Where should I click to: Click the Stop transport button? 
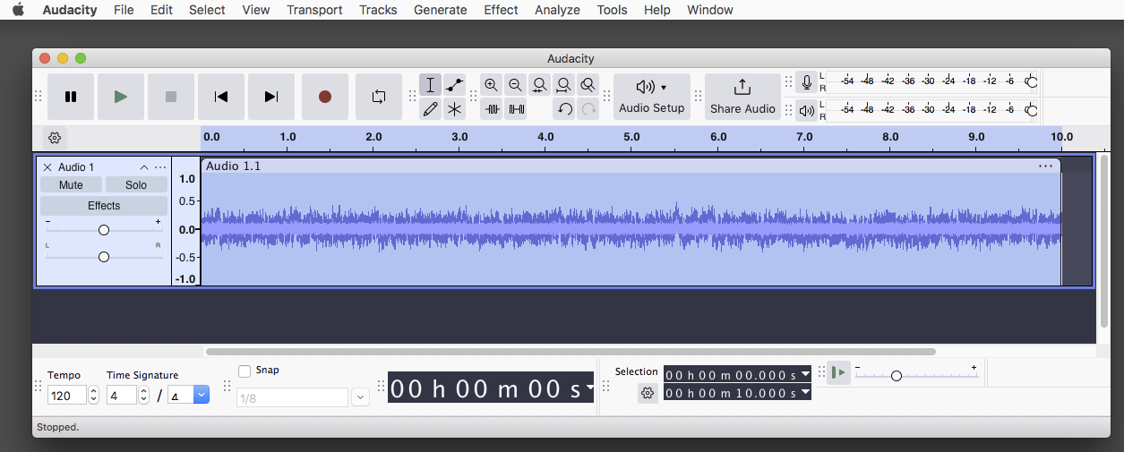pos(171,97)
